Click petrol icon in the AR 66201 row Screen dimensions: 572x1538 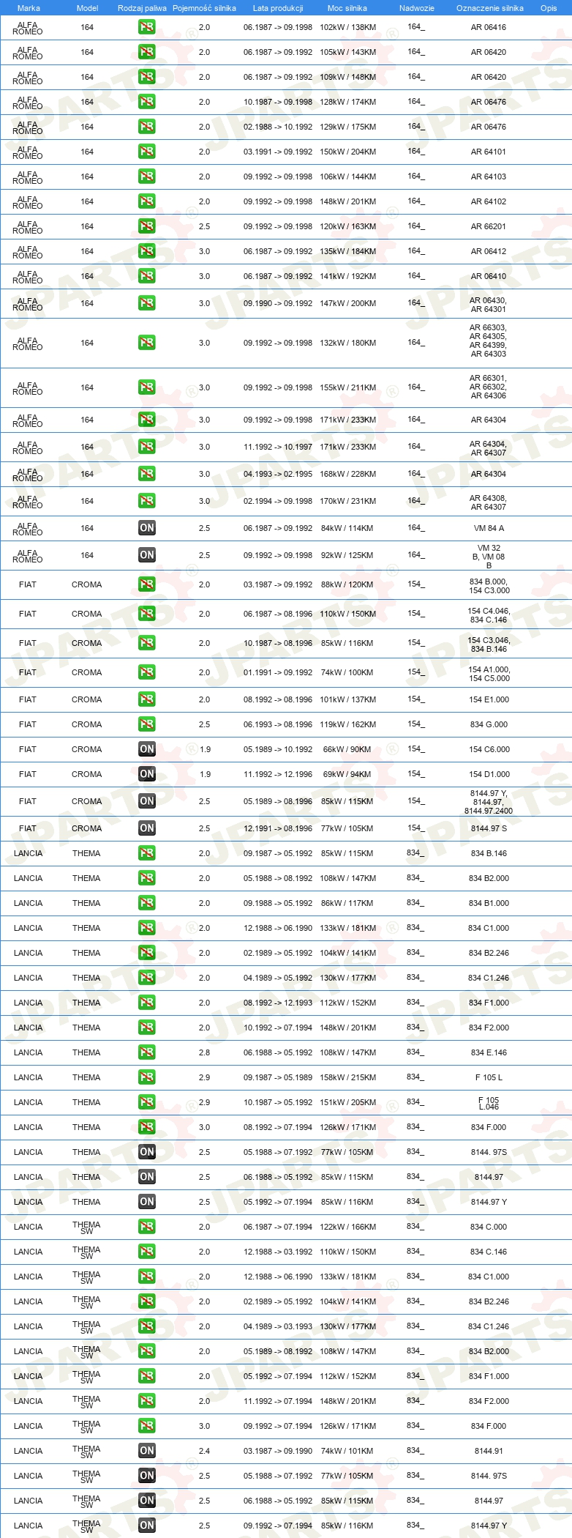click(x=147, y=226)
